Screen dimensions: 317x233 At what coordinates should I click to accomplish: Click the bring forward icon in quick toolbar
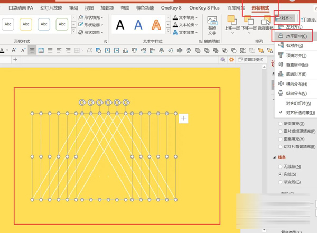[x=260, y=50]
